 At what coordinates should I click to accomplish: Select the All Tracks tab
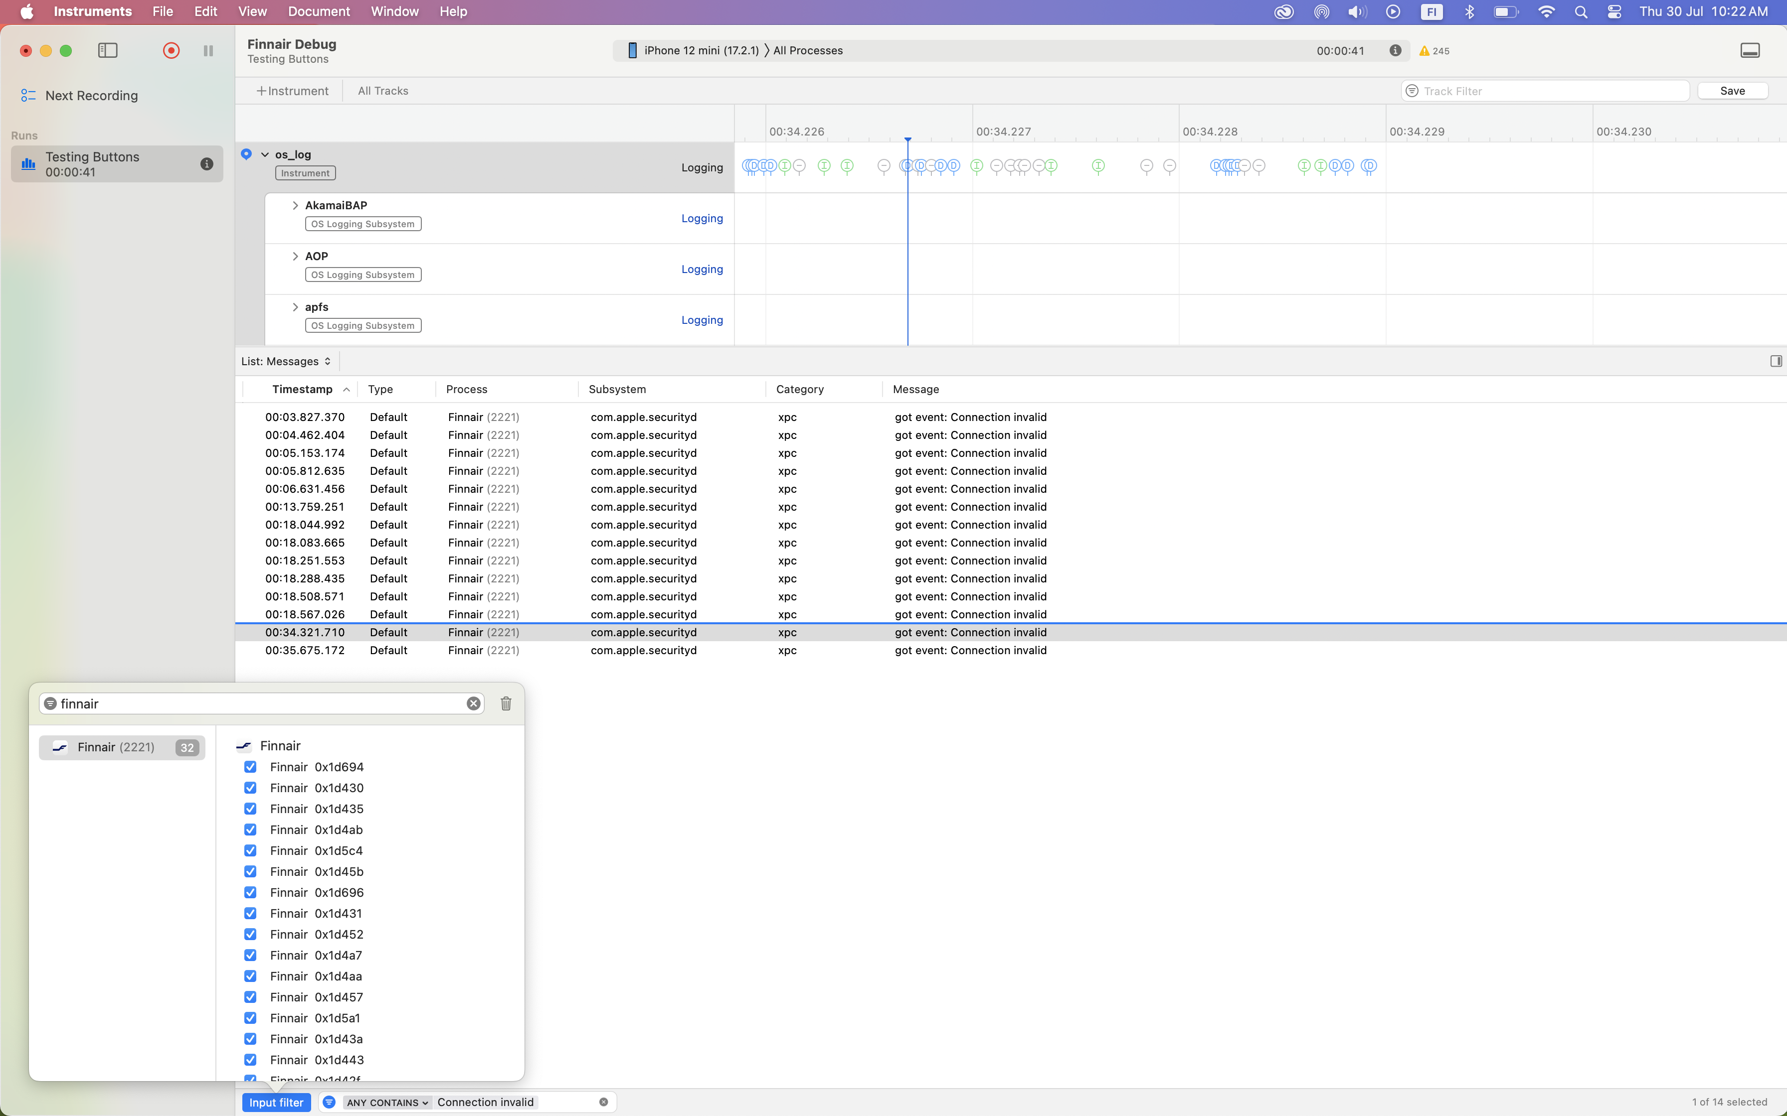coord(383,91)
